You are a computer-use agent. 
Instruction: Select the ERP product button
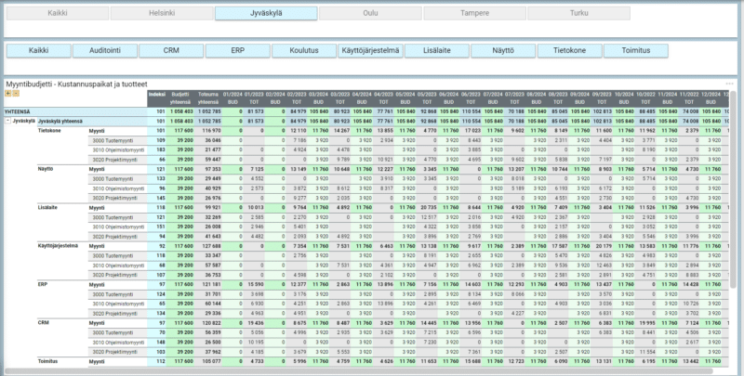238,51
